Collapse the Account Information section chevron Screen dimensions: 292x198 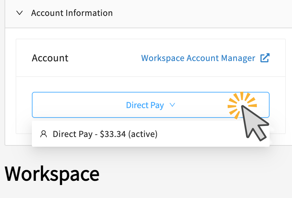pos(20,13)
